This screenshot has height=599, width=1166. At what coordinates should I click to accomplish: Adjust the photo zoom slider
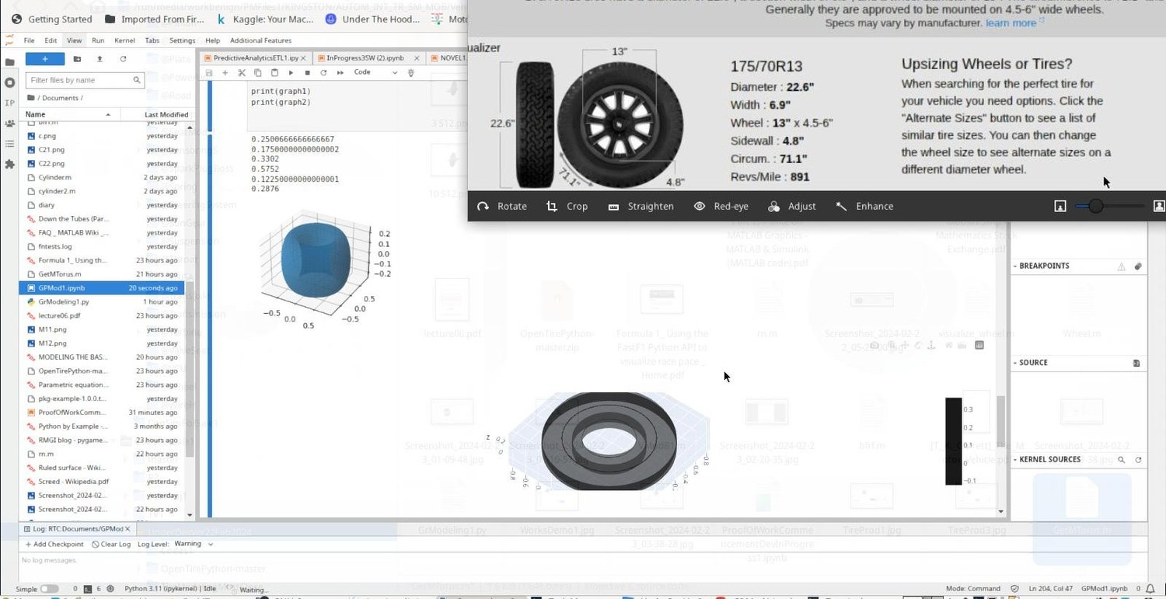(x=1109, y=206)
